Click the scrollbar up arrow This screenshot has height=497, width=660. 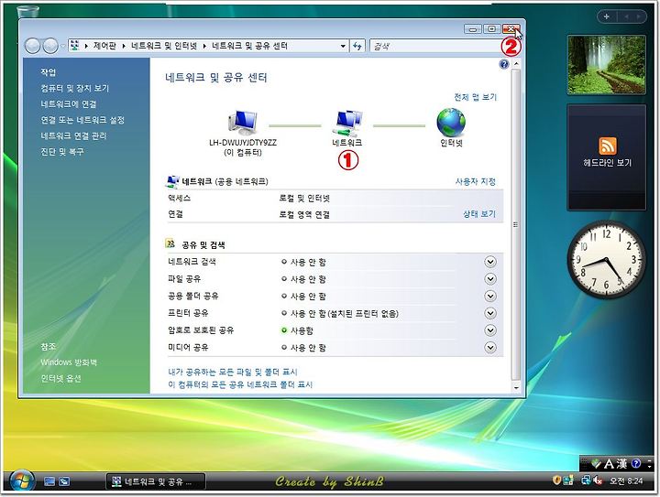516,64
